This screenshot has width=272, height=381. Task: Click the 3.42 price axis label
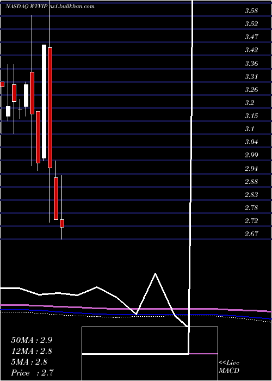pos(251,50)
